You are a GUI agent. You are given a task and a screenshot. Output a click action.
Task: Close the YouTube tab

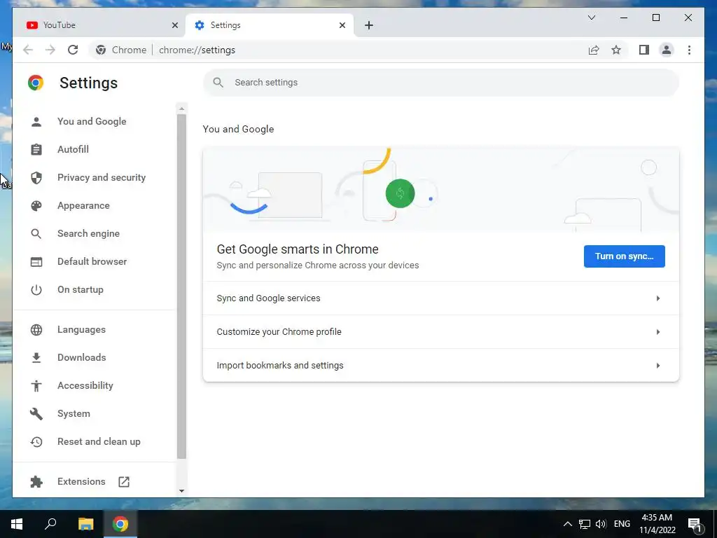(174, 25)
